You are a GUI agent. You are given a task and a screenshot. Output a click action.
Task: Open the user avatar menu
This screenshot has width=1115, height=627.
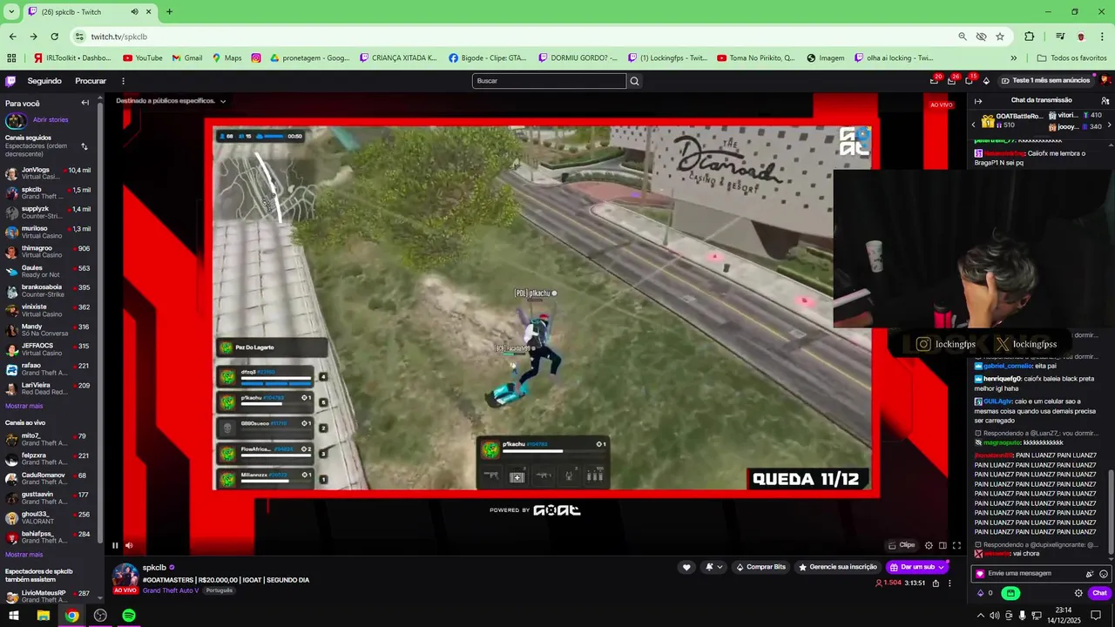[1105, 80]
